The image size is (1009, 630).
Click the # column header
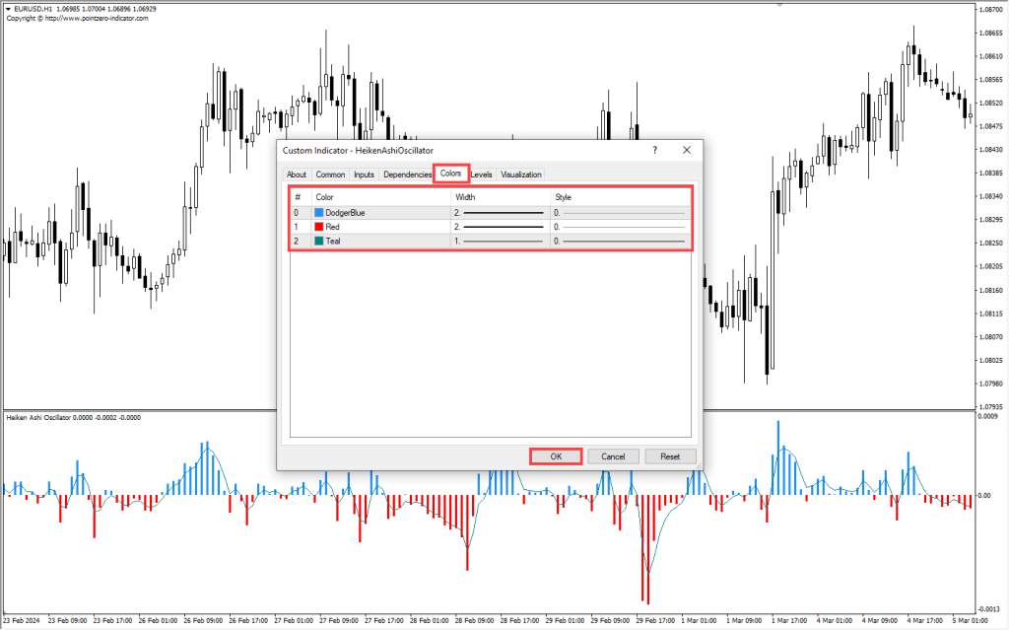(x=302, y=197)
